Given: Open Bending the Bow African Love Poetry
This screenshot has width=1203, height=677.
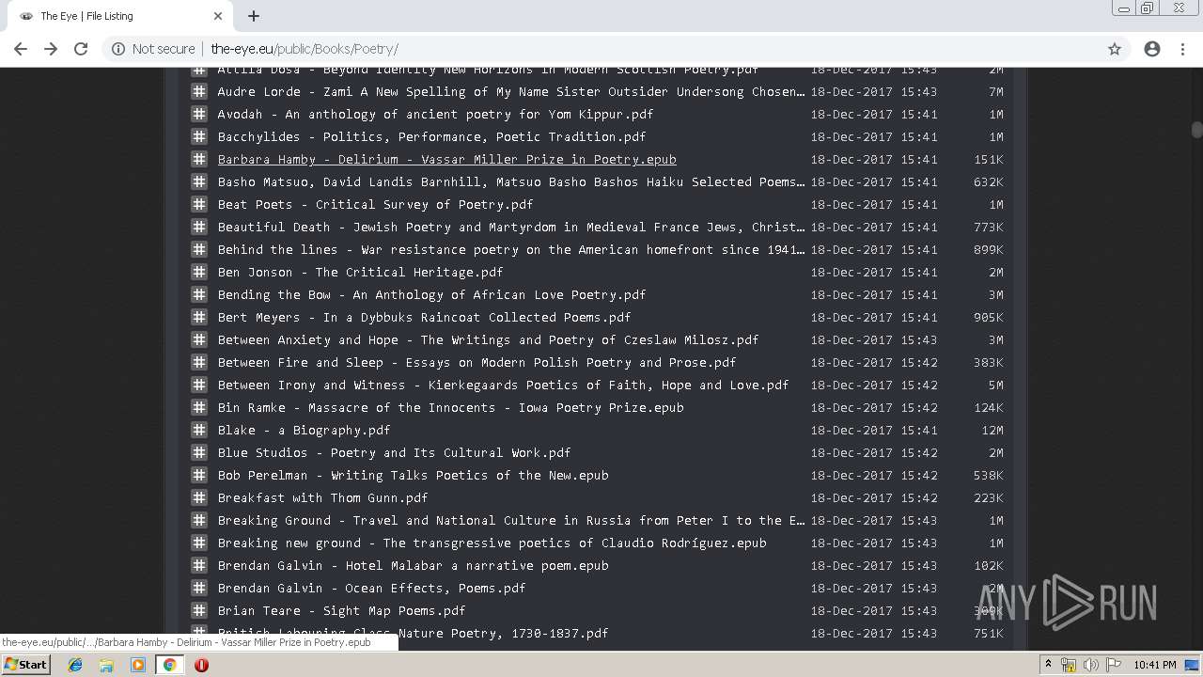Looking at the screenshot, I should click(x=431, y=294).
